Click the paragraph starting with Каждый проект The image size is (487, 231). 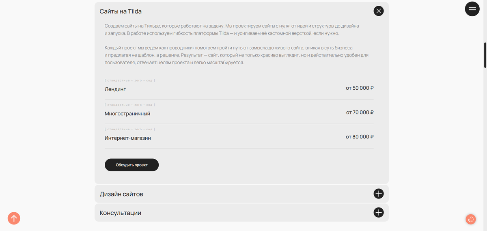[237, 55]
